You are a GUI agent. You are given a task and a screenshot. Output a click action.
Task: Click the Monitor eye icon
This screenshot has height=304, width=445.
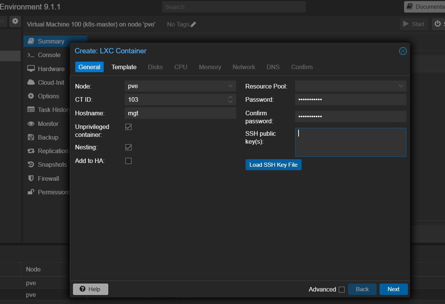pos(31,124)
